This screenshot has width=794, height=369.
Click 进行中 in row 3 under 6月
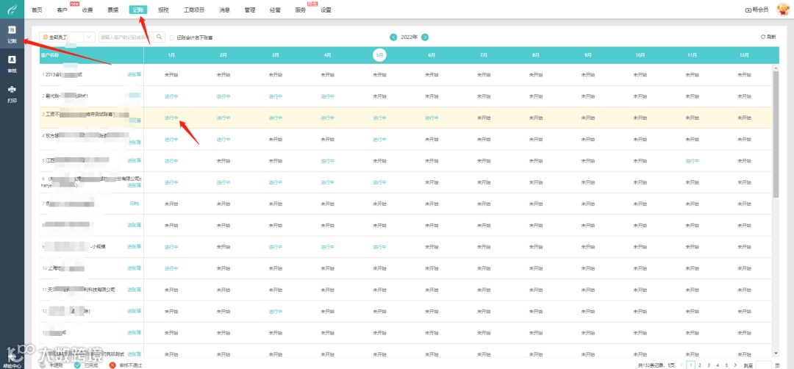432,118
